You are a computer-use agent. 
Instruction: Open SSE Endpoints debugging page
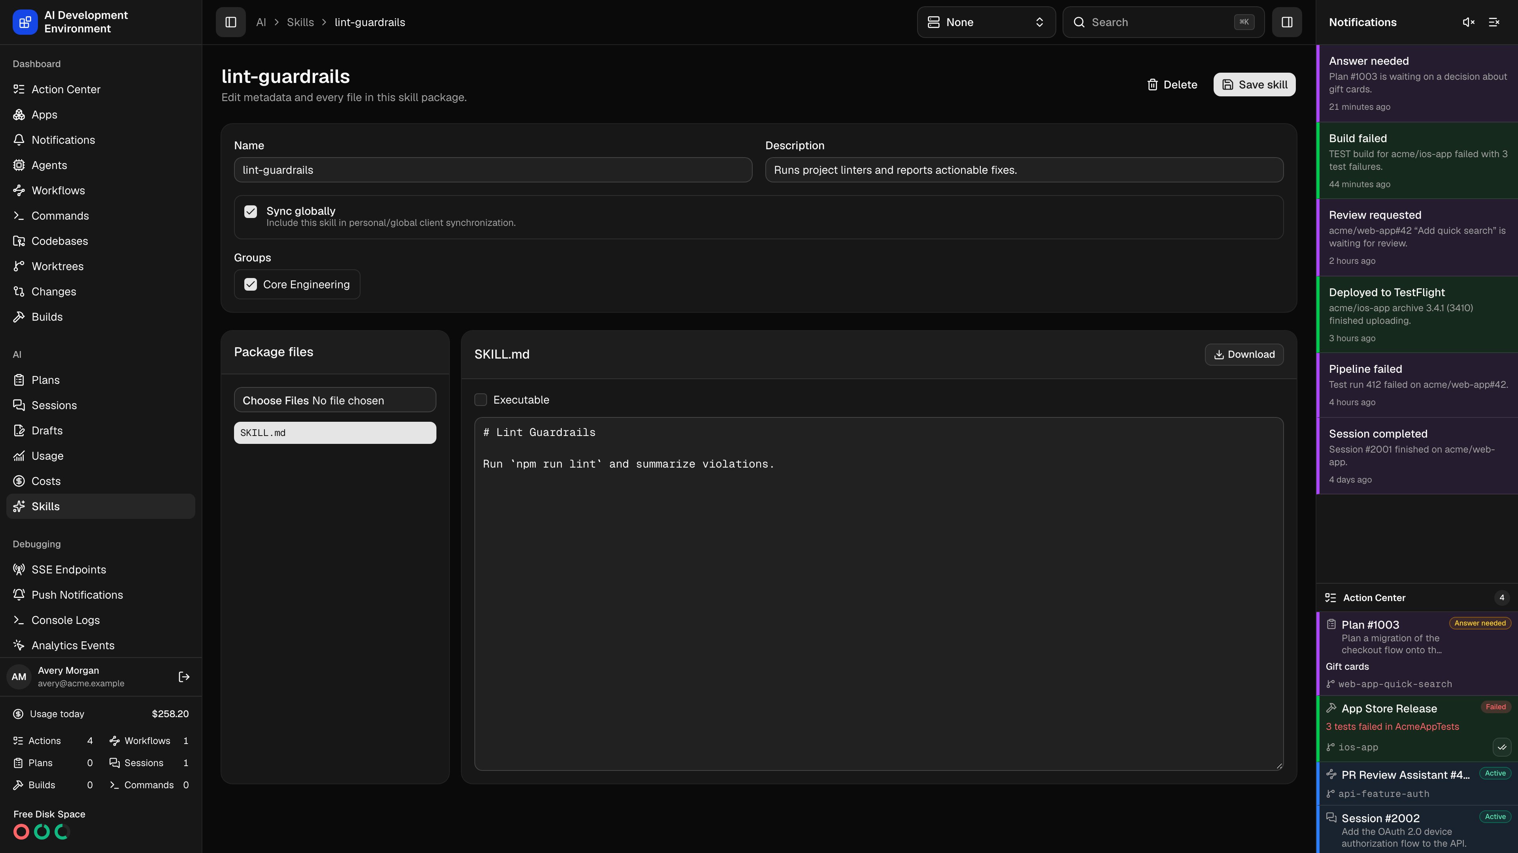pyautogui.click(x=100, y=570)
